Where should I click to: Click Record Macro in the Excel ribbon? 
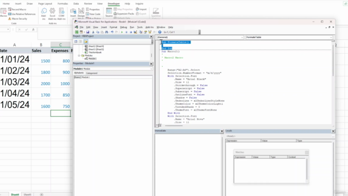[x=17, y=9]
